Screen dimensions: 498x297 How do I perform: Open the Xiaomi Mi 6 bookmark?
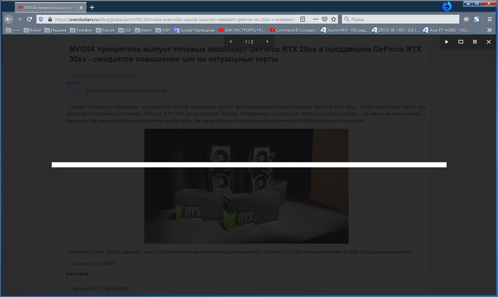point(344,30)
